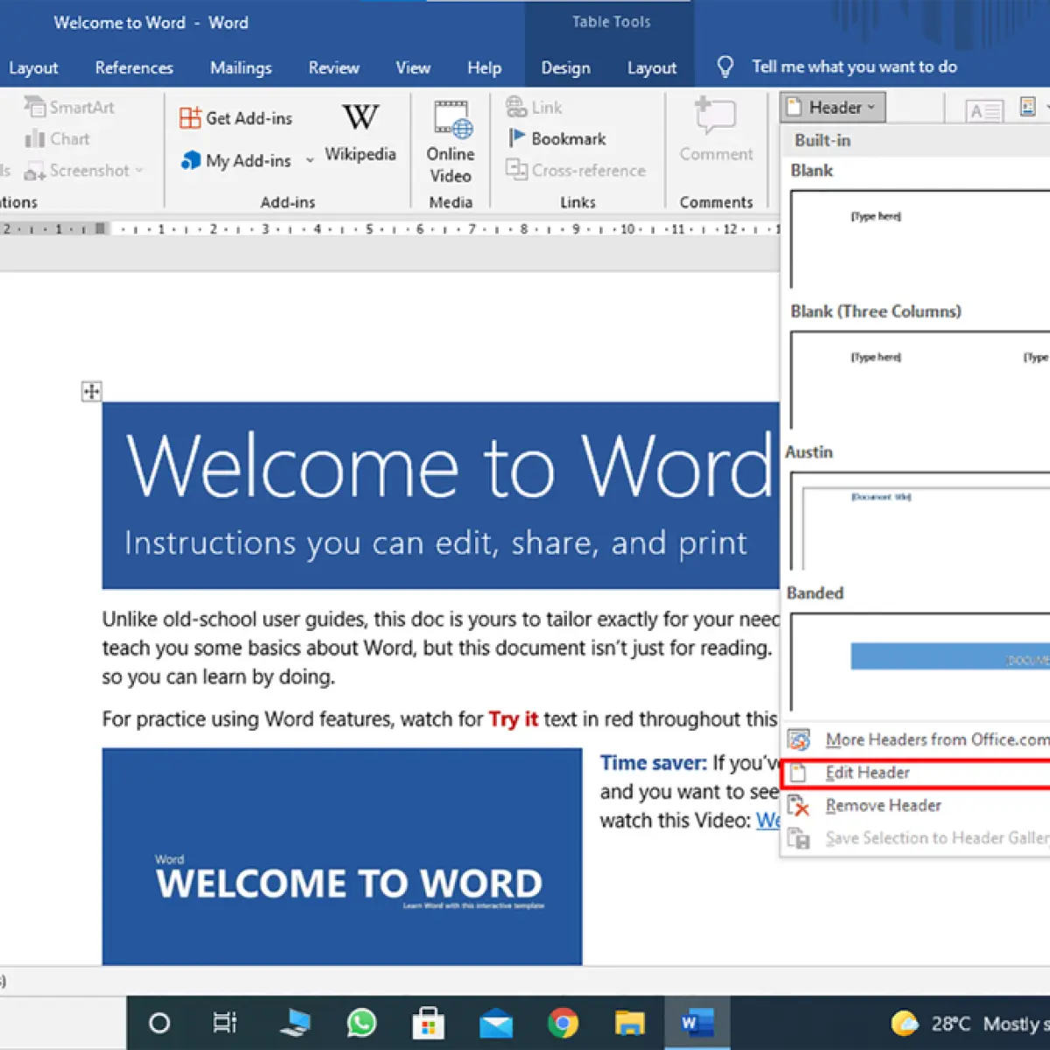Viewport: 1050px width, 1050px height.
Task: Open the Table Tools Design tab
Action: (565, 67)
